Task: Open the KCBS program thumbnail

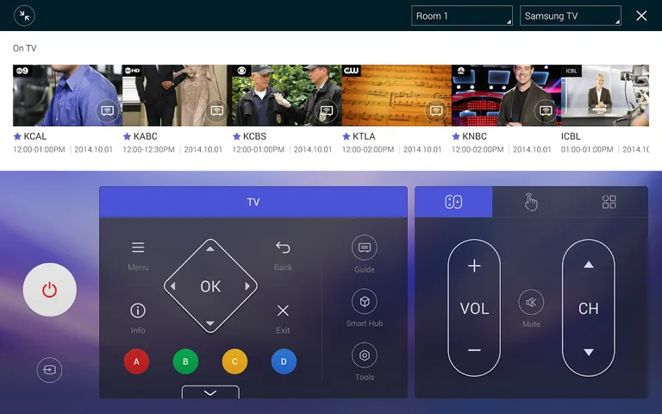Action: point(287,96)
